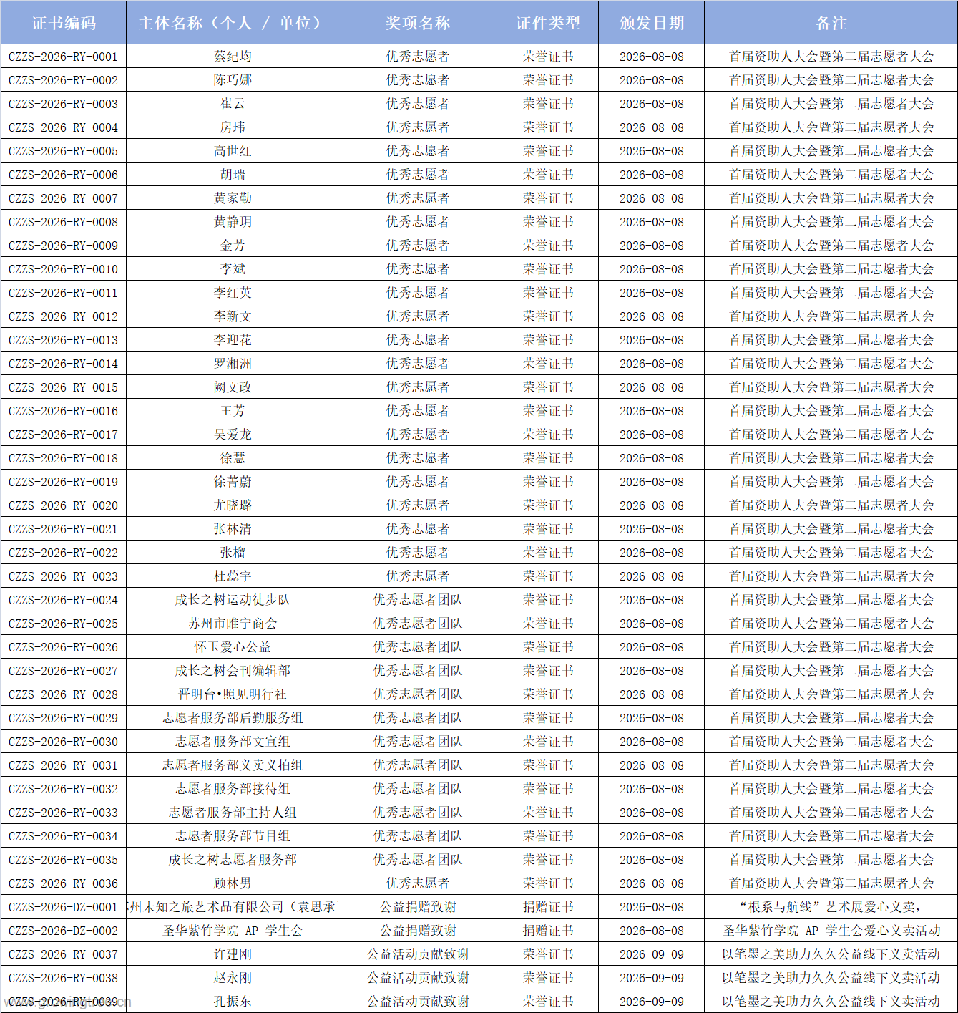Click the cell 成长之树运动徒步队
This screenshot has height=1013, width=958.
(232, 600)
